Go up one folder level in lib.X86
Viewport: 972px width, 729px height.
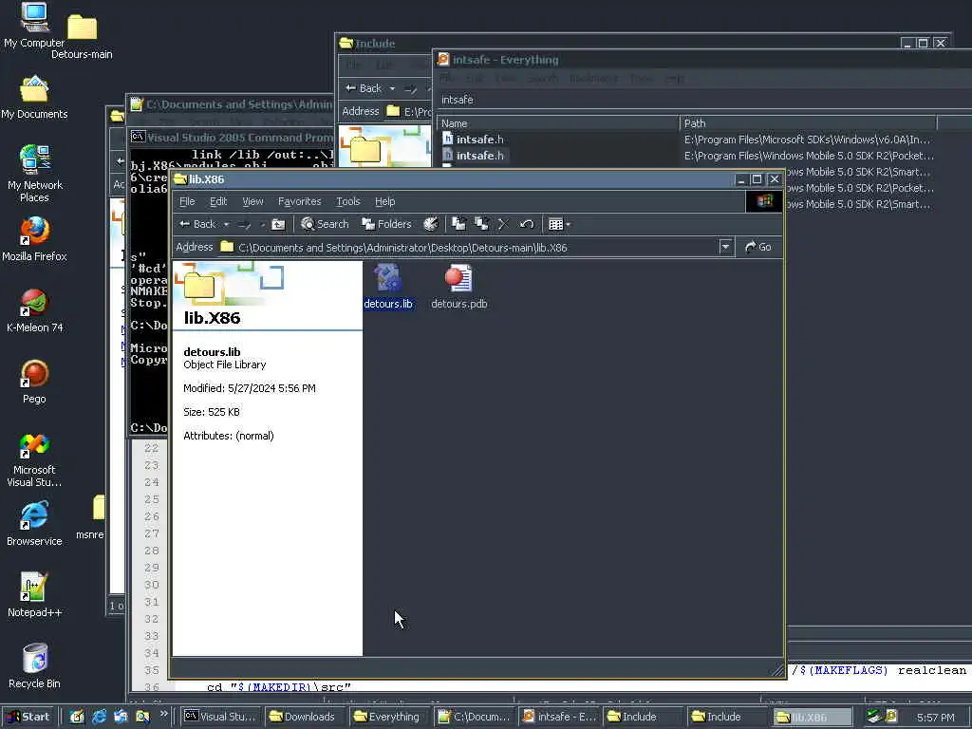coord(278,224)
